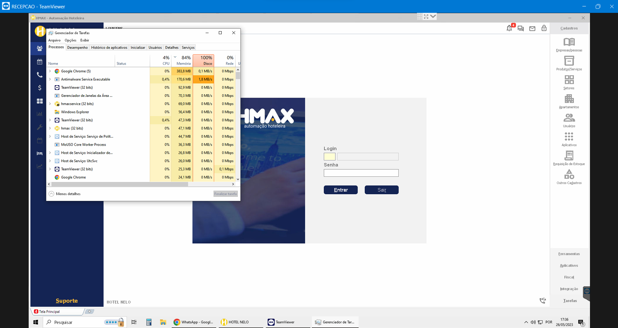This screenshot has width=618, height=328.
Task: Select the phone icon in sidebar
Action: (40, 75)
